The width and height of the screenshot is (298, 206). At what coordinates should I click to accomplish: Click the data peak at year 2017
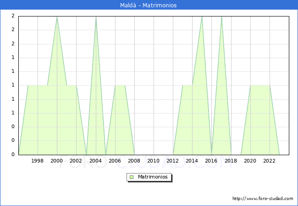tap(221, 17)
